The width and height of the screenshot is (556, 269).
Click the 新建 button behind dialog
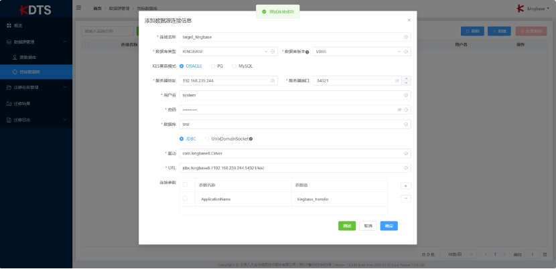click(x=499, y=31)
